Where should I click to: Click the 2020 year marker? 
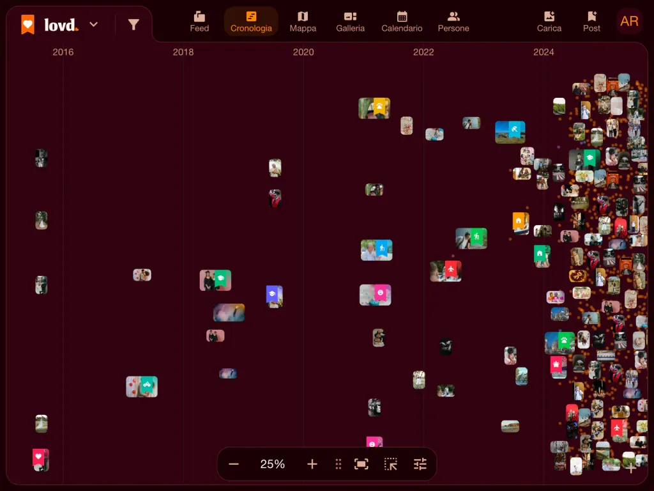point(303,52)
